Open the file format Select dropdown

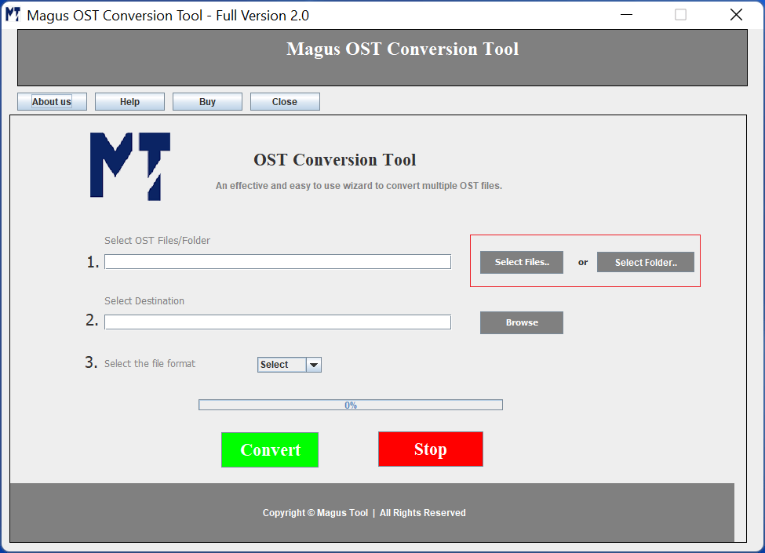pos(290,365)
